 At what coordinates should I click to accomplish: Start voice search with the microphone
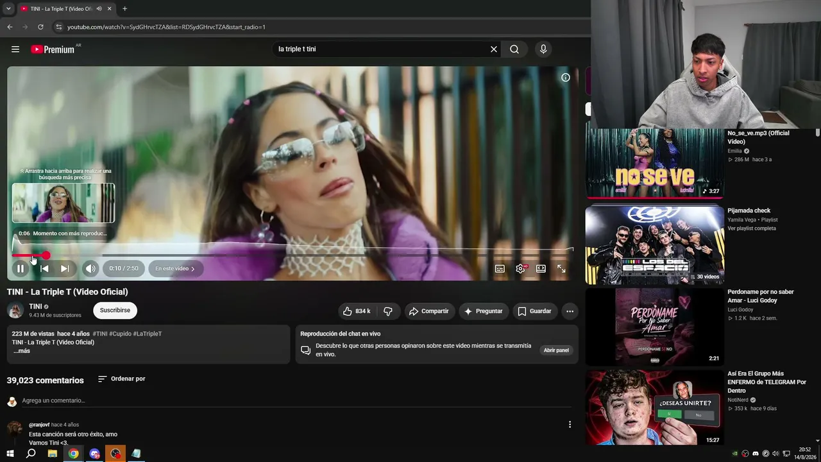pyautogui.click(x=543, y=49)
